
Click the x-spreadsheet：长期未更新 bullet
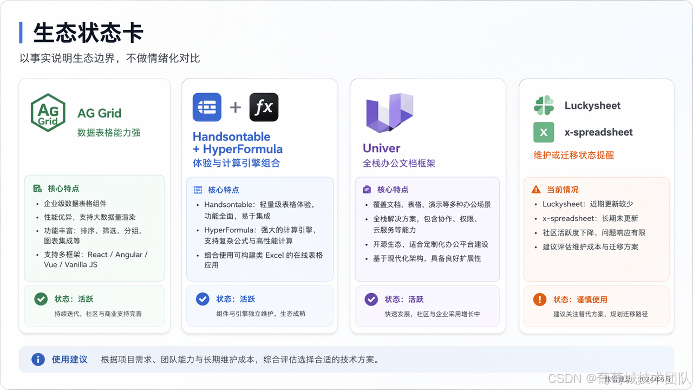[x=590, y=218]
